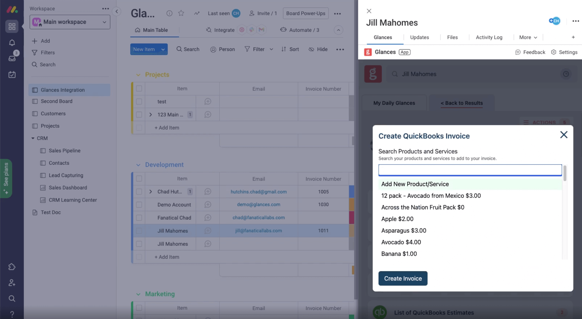Image resolution: width=582 pixels, height=319 pixels.
Task: Expand subitems of Chad Hut... row
Action: (x=151, y=192)
